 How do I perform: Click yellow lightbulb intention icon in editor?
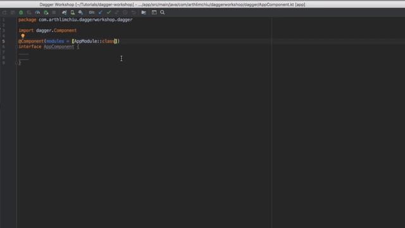[x=23, y=36]
